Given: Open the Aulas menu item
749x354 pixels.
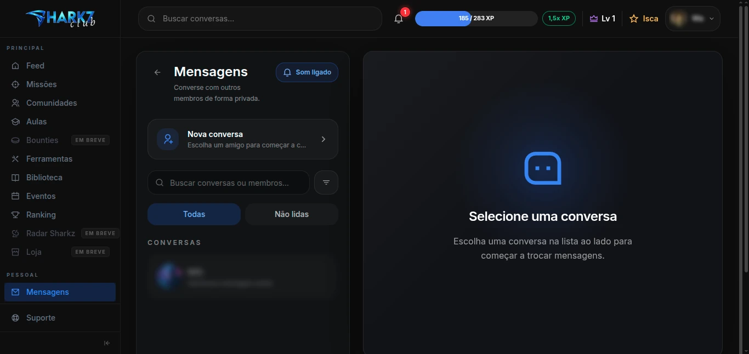Looking at the screenshot, I should coord(60,122).
